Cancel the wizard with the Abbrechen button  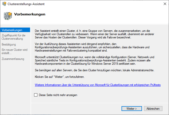pyautogui.click(x=153, y=108)
